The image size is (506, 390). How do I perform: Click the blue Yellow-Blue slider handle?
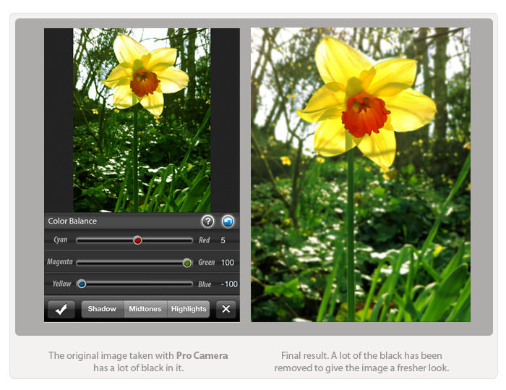82,284
